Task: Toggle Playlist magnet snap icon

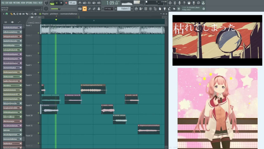Action: tap(7, 14)
